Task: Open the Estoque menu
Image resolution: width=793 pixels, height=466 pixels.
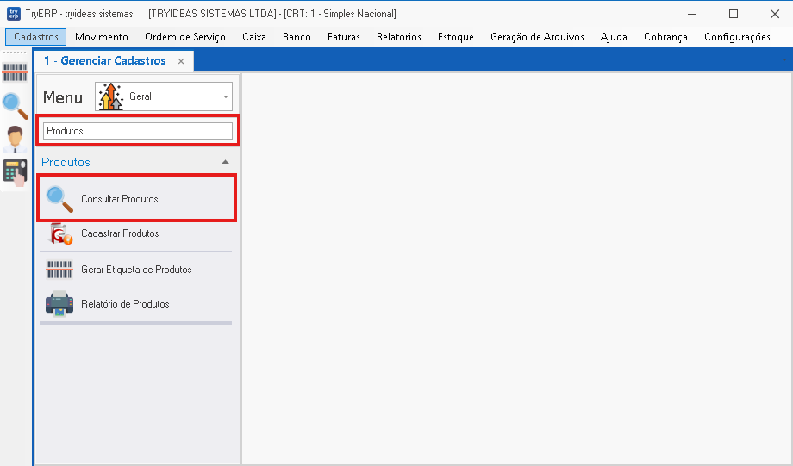Action: coord(456,37)
